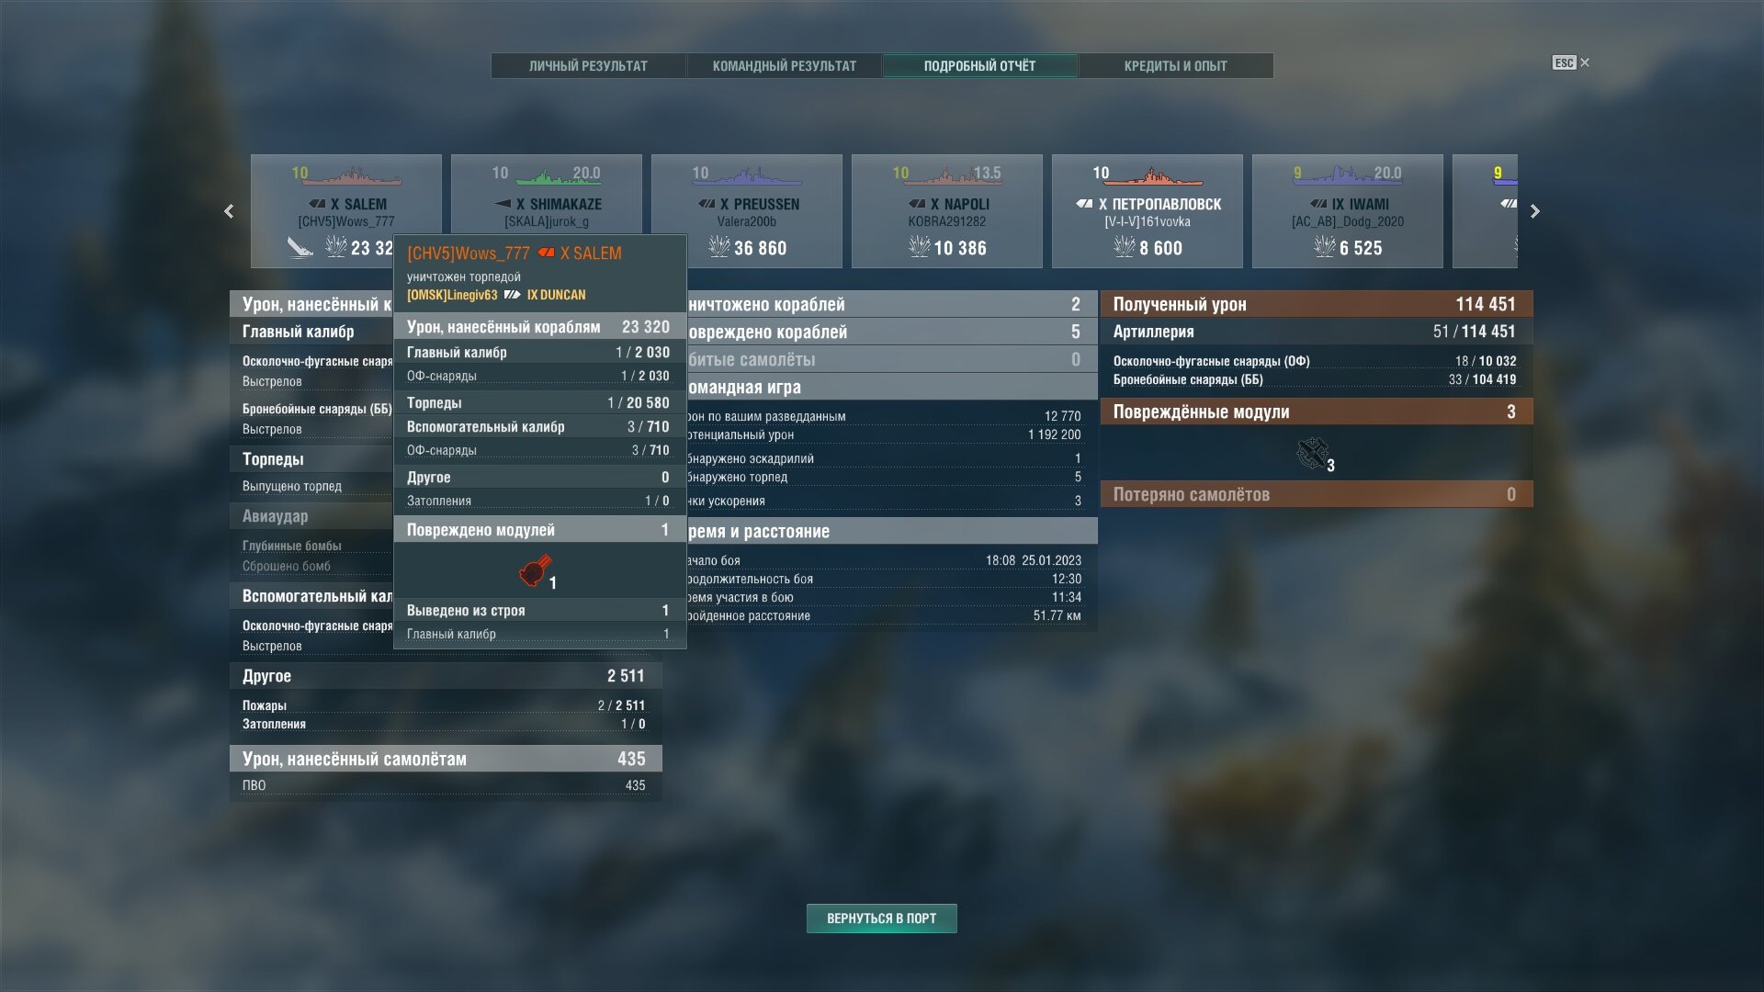Select the X Preussen ship card
The height and width of the screenshot is (992, 1764).
pyautogui.click(x=747, y=211)
